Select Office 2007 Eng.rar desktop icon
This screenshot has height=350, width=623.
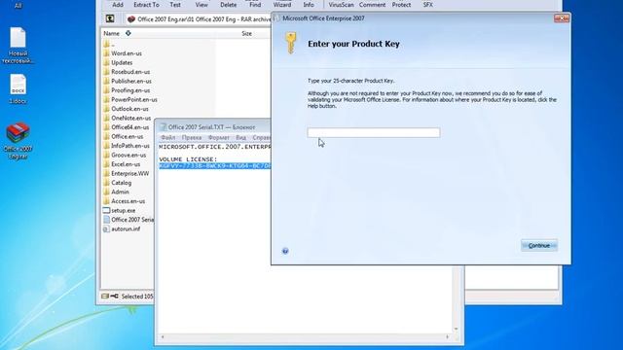pyautogui.click(x=18, y=141)
